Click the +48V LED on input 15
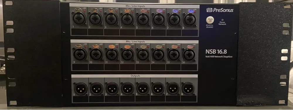Screen dimensions: 293x110 coord(179,47)
